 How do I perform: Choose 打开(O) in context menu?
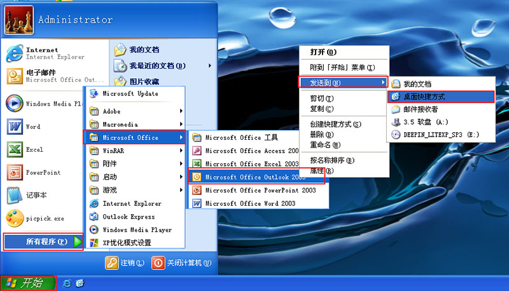[344, 52]
